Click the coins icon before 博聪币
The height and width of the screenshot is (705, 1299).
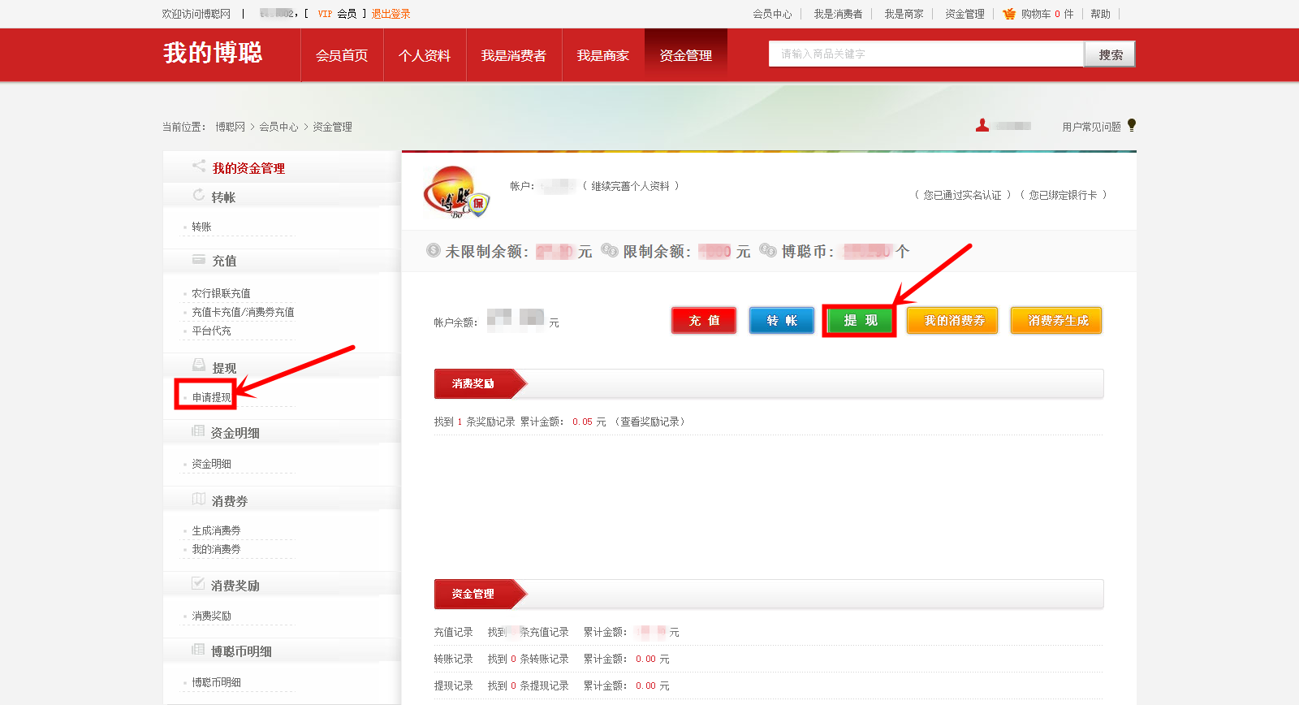(768, 250)
